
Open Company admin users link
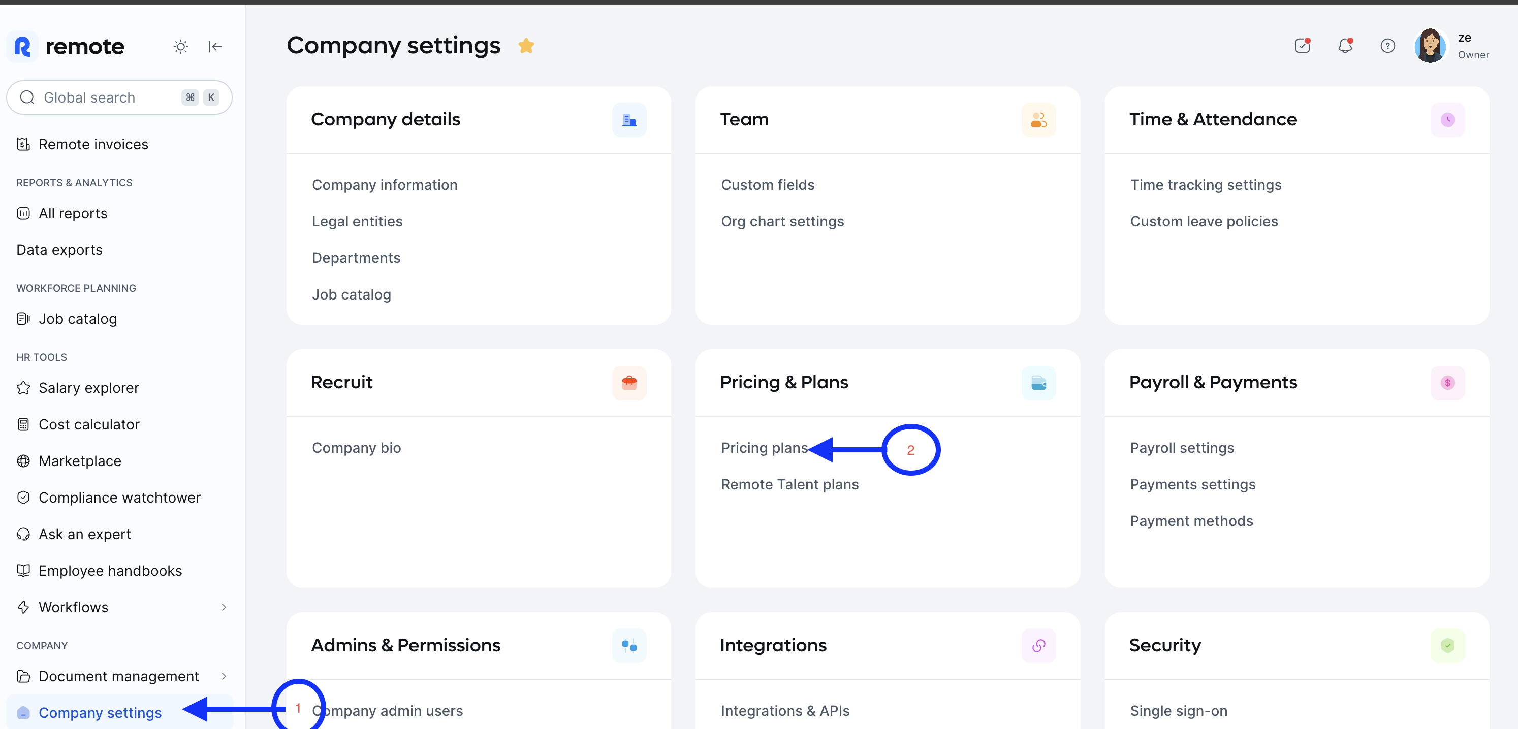pos(387,711)
